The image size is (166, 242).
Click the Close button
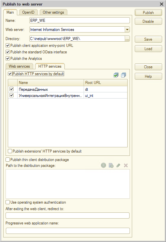click(148, 67)
